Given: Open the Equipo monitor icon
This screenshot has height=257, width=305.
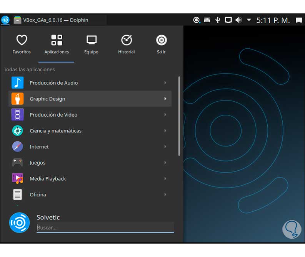Looking at the screenshot, I should [x=92, y=40].
